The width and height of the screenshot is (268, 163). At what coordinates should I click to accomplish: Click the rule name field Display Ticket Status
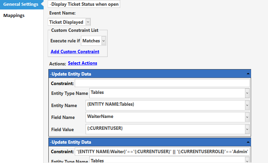pyautogui.click(x=84, y=4)
